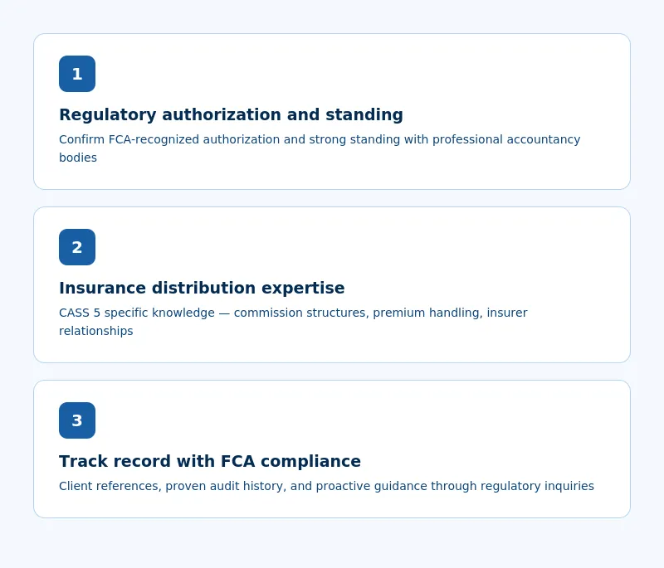Select the Regulatory authorization and standing heading

click(231, 114)
